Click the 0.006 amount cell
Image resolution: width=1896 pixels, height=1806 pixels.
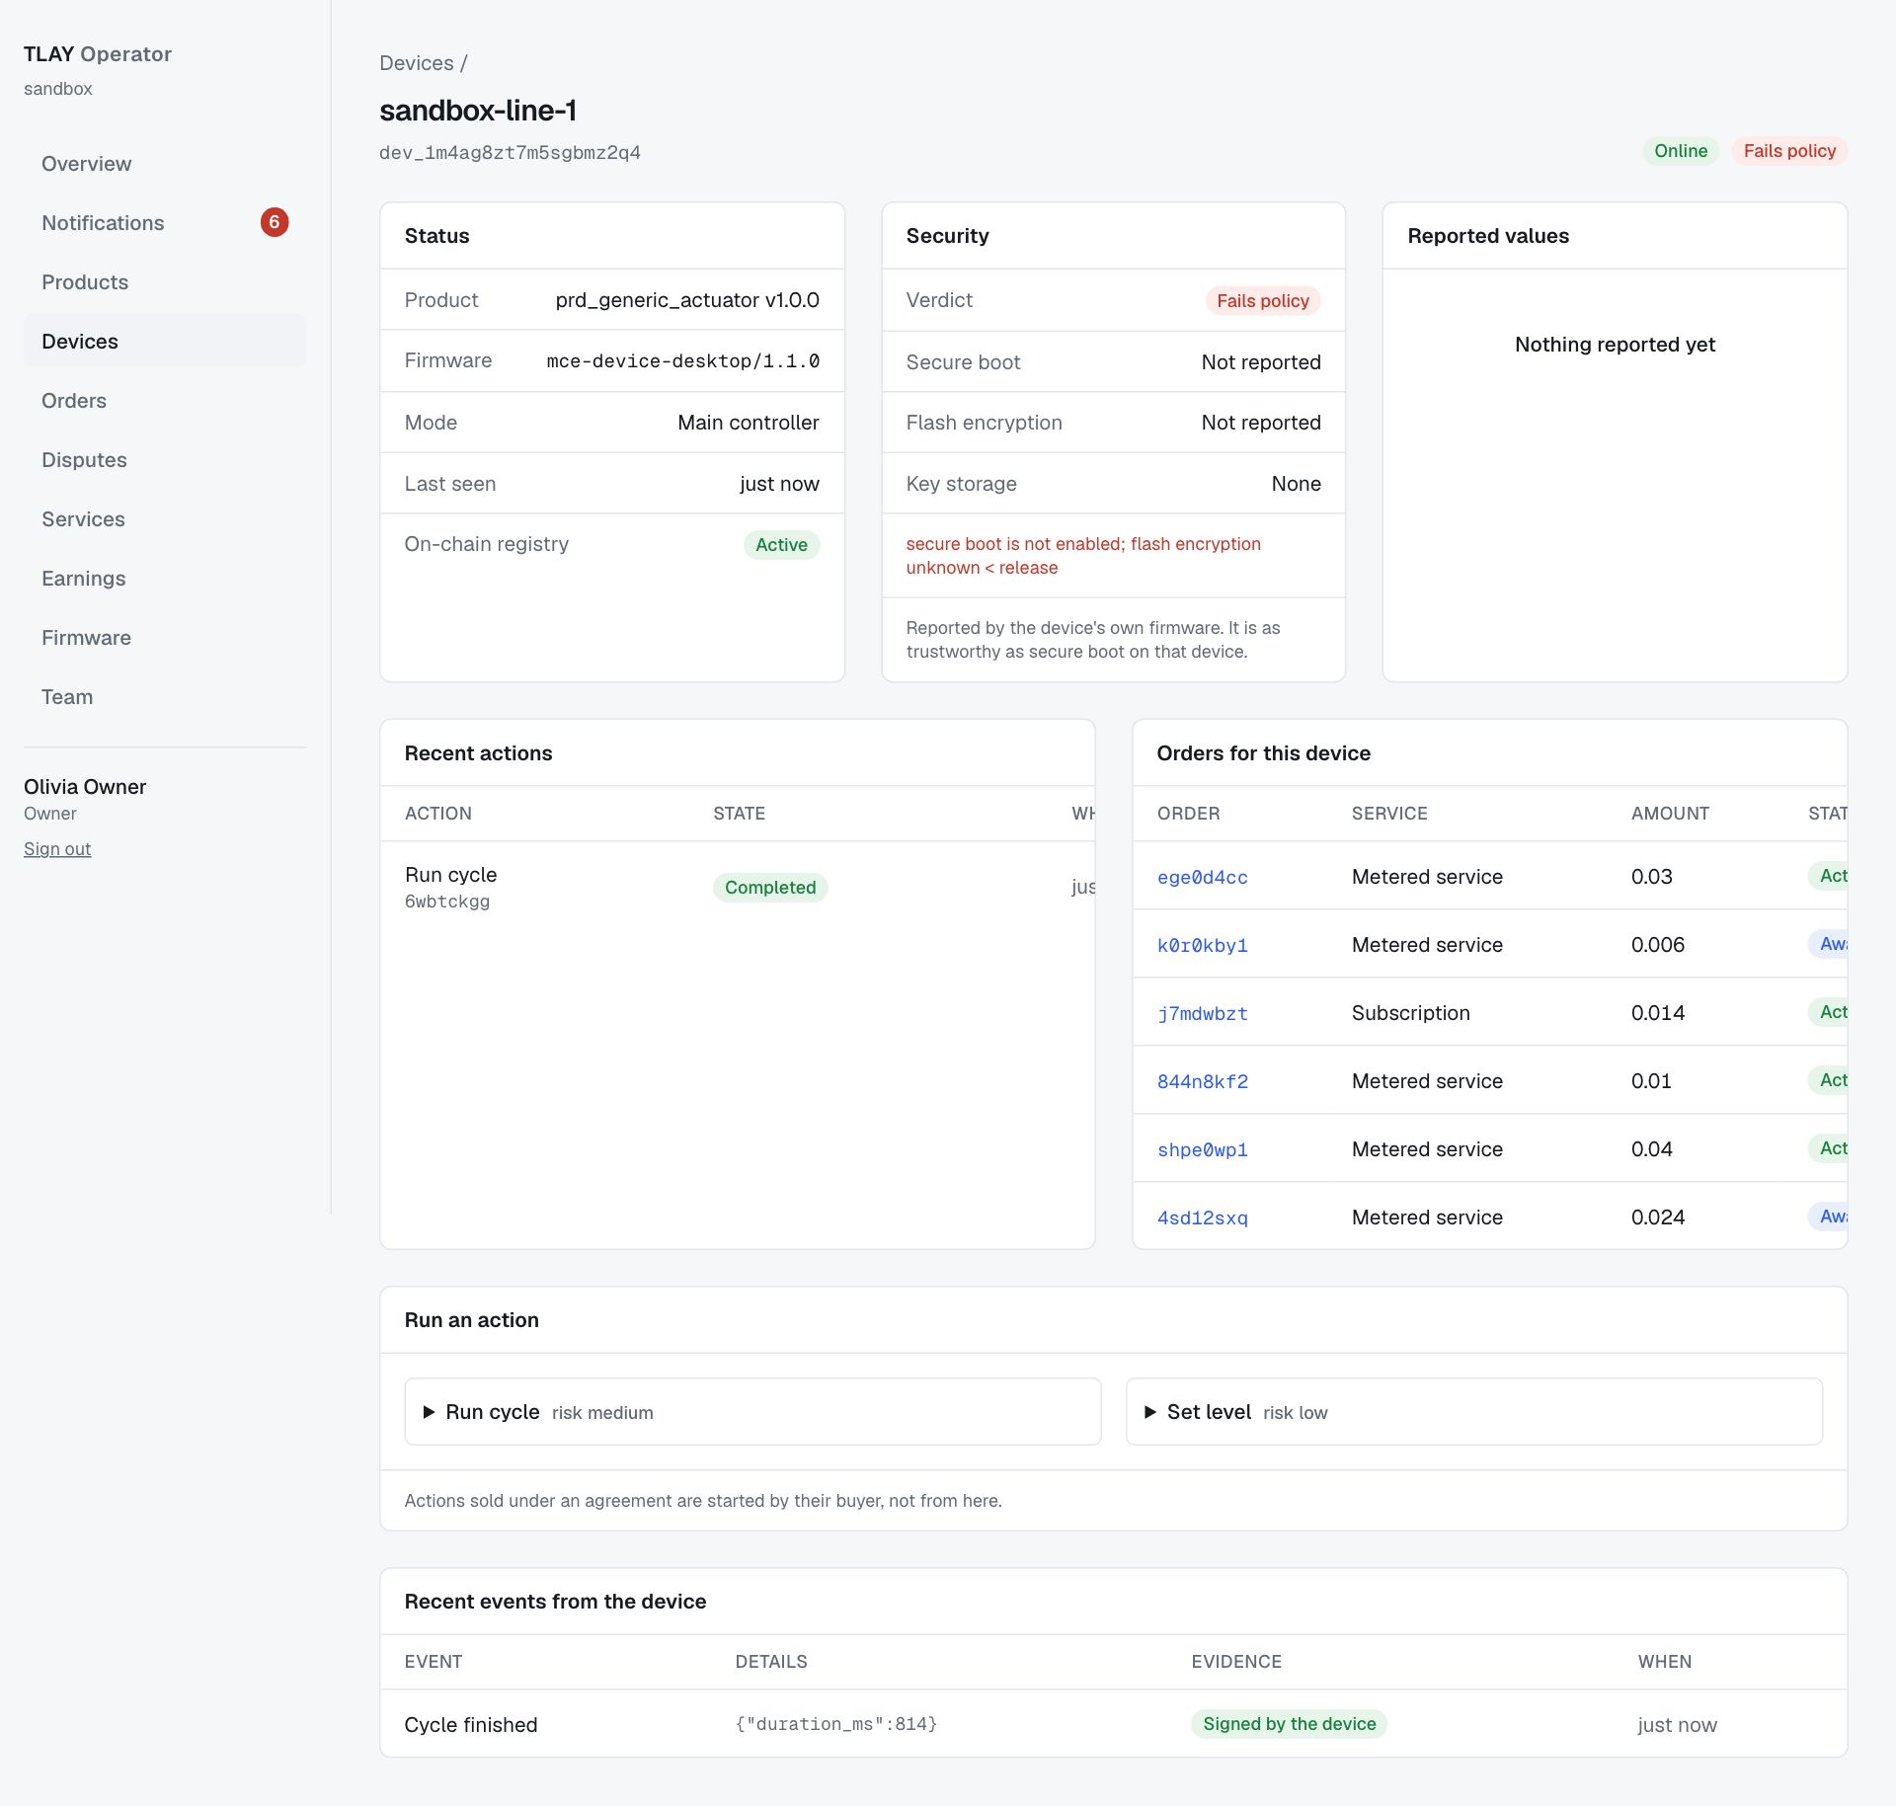[x=1657, y=945]
